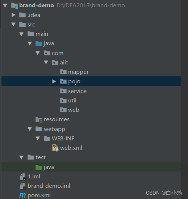Expand the pojo package arrow
The height and width of the screenshot is (199, 188).
coord(54,81)
